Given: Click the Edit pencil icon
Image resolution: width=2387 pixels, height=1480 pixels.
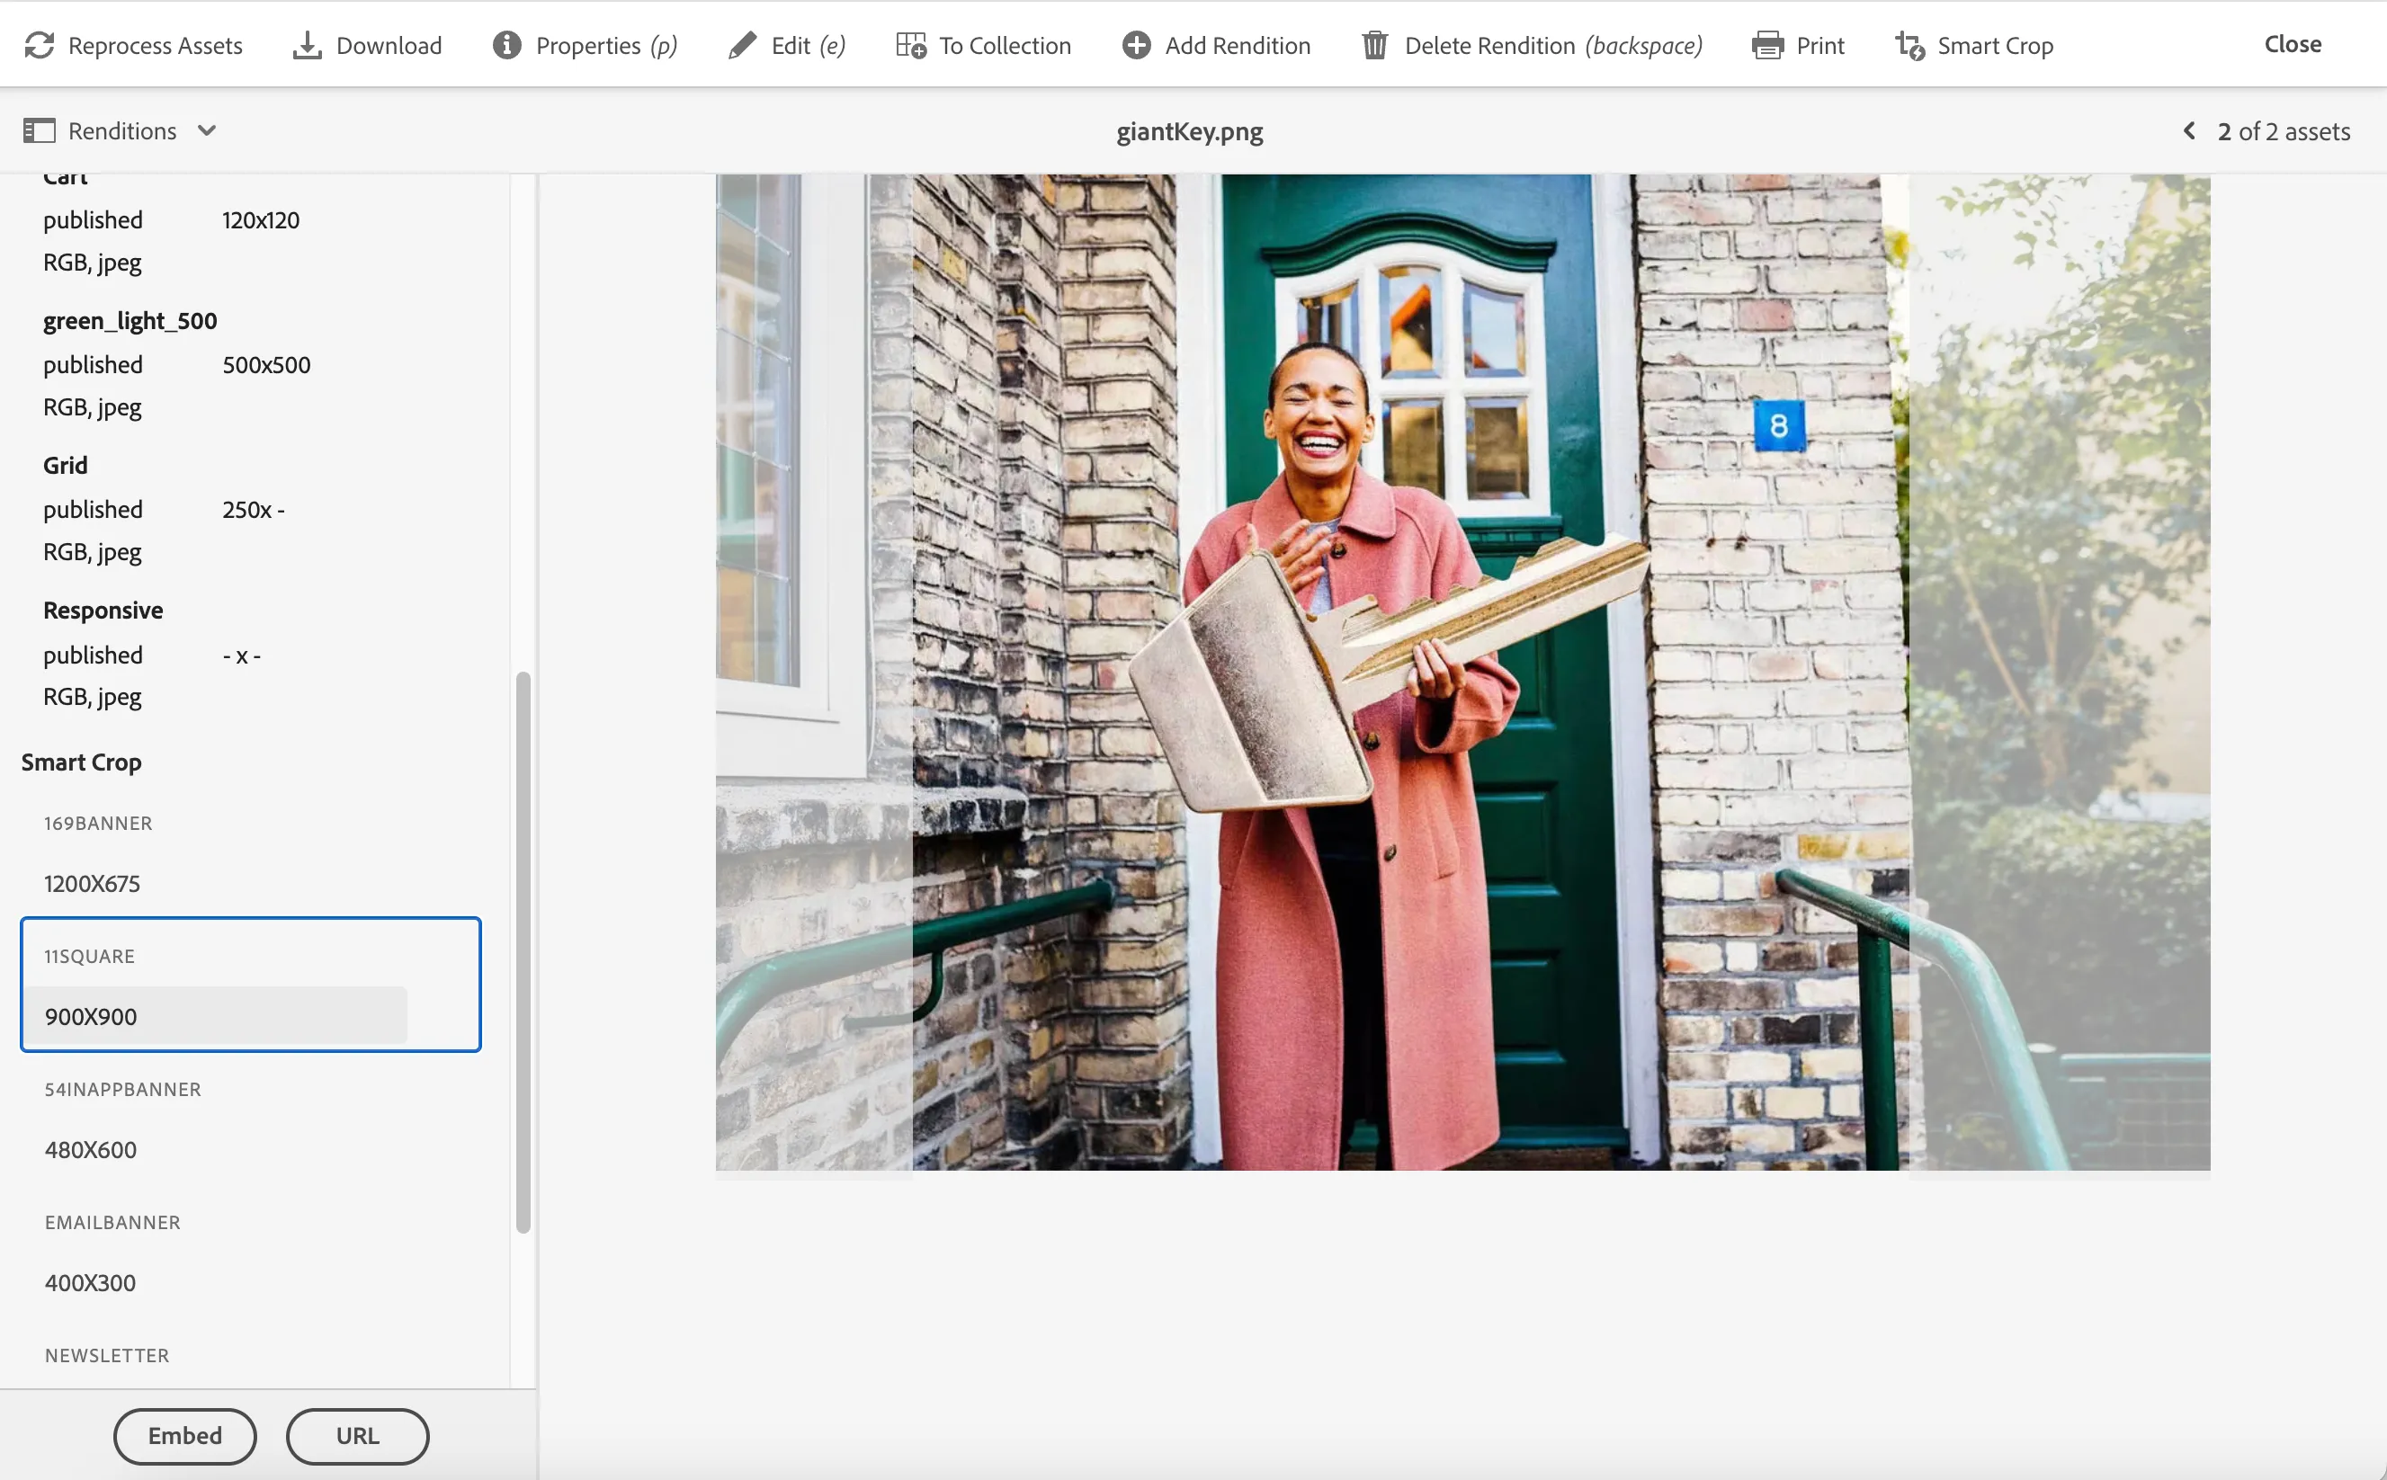Looking at the screenshot, I should (x=742, y=45).
